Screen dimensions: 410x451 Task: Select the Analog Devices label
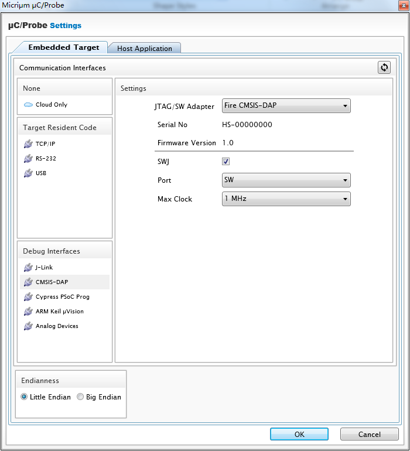57,326
